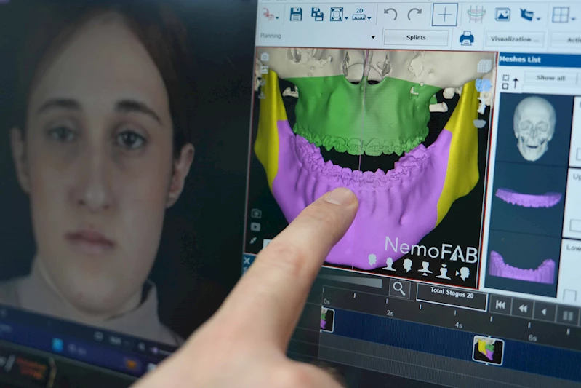This screenshot has height=388, width=581.
Task: Click the blue teeth view icon in viewport
Action: (x=483, y=85)
